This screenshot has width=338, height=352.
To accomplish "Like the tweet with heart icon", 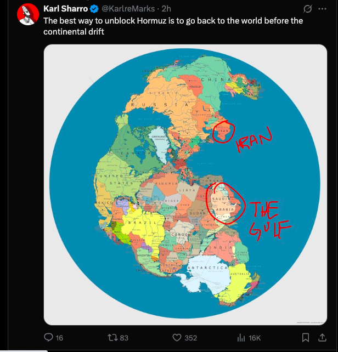I will (x=177, y=337).
